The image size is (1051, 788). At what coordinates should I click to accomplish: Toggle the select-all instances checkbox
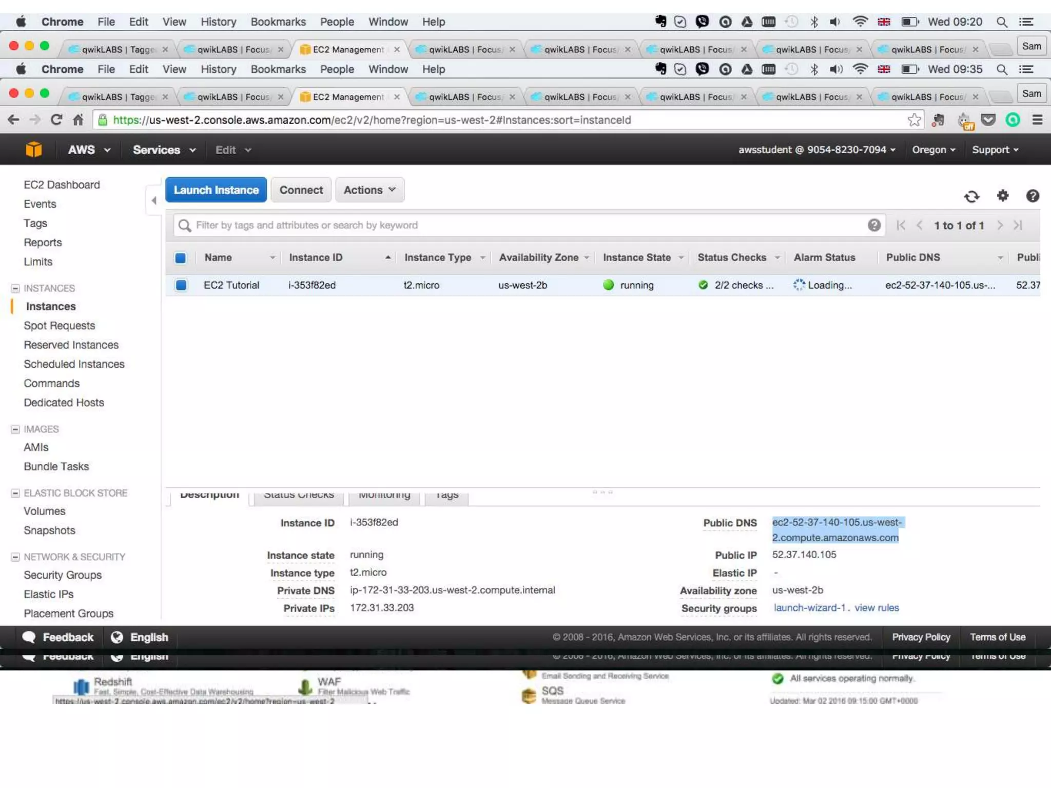tap(181, 258)
